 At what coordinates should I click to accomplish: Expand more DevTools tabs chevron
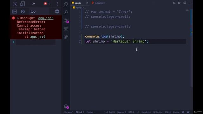click(x=34, y=4)
